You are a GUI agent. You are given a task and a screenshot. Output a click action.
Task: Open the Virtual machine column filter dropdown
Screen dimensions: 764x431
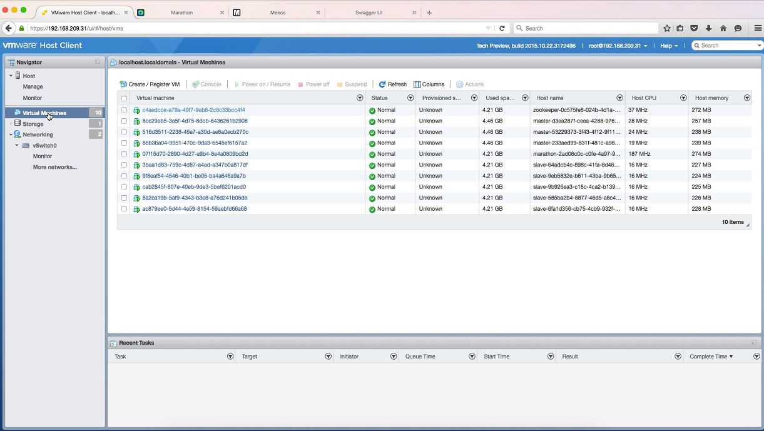tap(359, 98)
